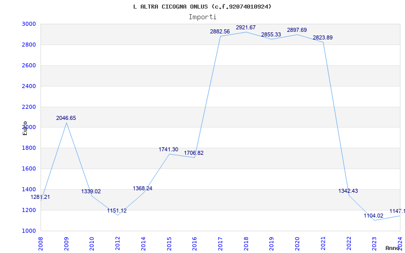The width and height of the screenshot is (405, 253).
Task: Click the Euro axis title
Action: tap(25, 128)
